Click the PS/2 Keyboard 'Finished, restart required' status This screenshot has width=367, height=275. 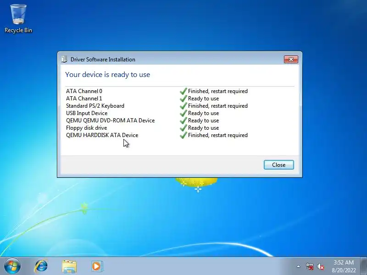pos(217,106)
